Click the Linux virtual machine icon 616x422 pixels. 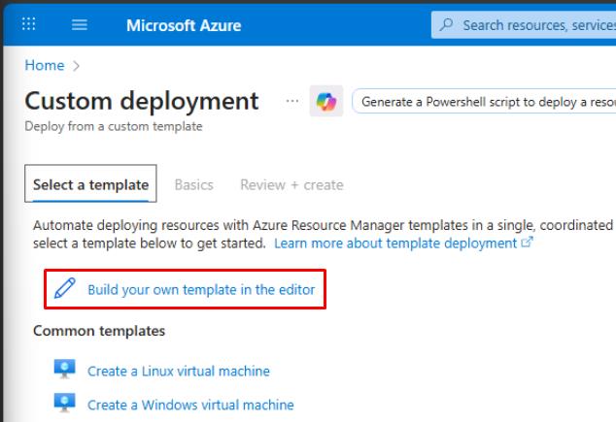point(65,371)
